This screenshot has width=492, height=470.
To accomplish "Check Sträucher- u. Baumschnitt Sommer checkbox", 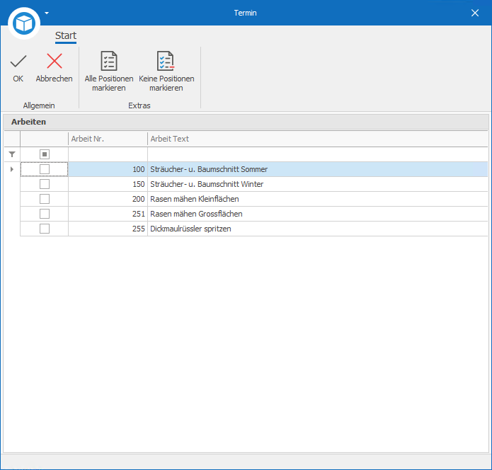I will [45, 169].
